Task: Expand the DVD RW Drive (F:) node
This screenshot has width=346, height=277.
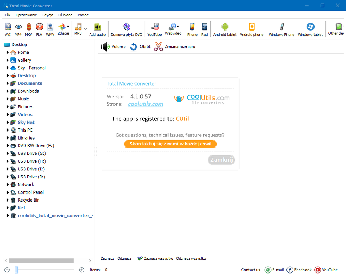Action: click(x=8, y=145)
